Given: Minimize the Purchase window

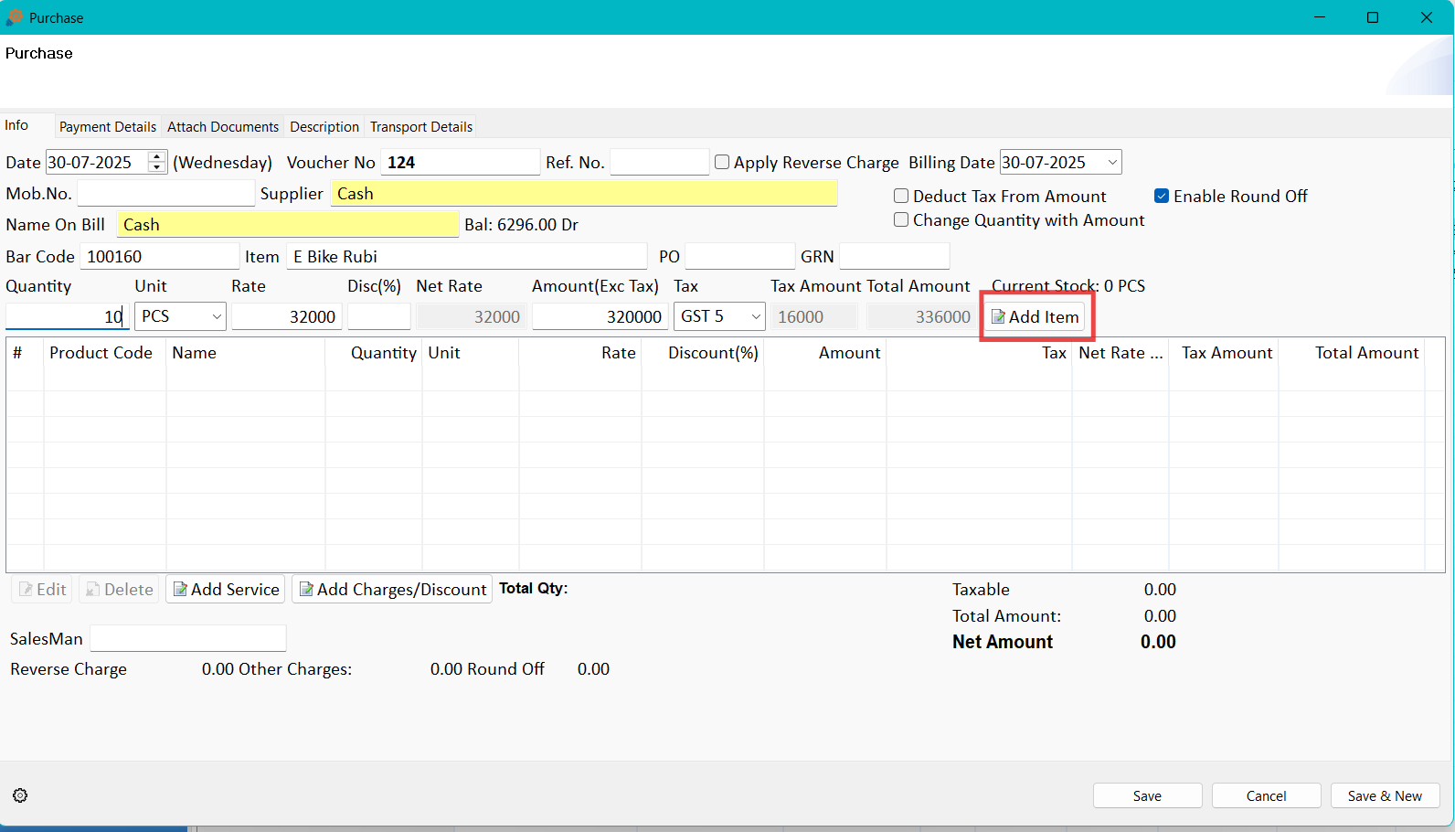Looking at the screenshot, I should point(1320,17).
